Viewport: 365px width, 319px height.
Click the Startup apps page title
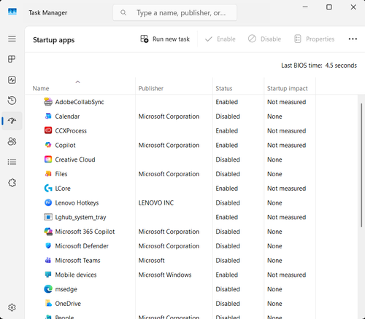54,40
